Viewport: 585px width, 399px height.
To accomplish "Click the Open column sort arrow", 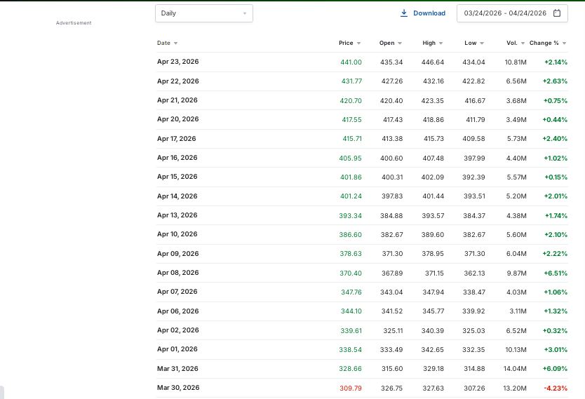I will click(x=401, y=43).
